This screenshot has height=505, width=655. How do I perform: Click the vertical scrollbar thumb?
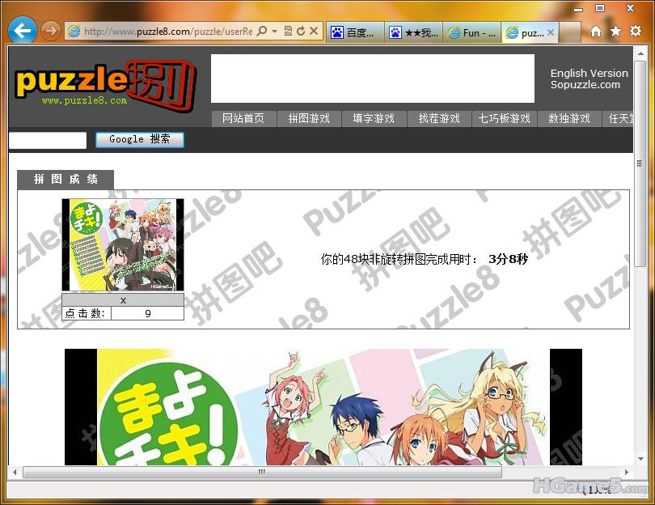tap(640, 163)
